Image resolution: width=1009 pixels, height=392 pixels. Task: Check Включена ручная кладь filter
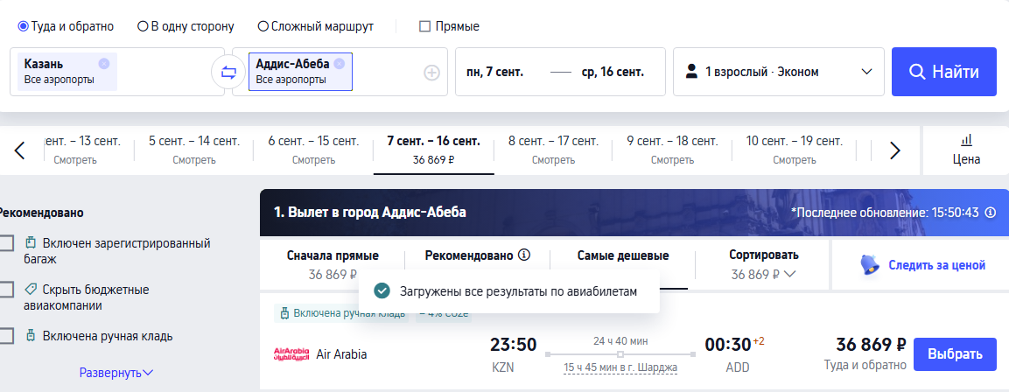tap(7, 336)
